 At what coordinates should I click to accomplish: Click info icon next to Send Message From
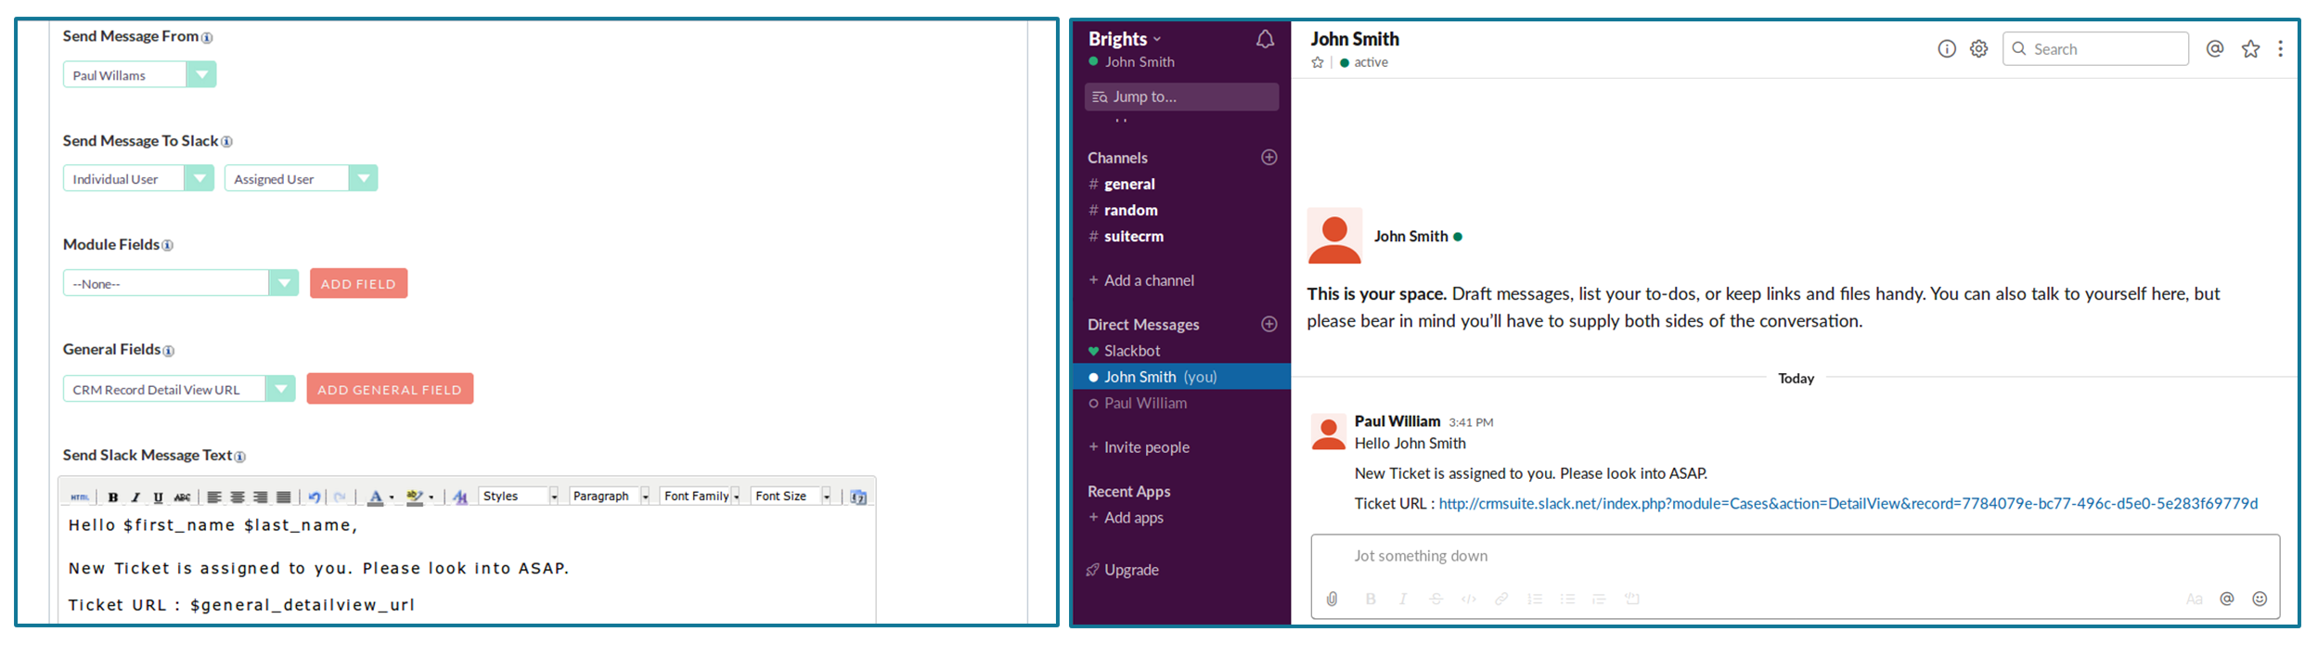click(207, 38)
